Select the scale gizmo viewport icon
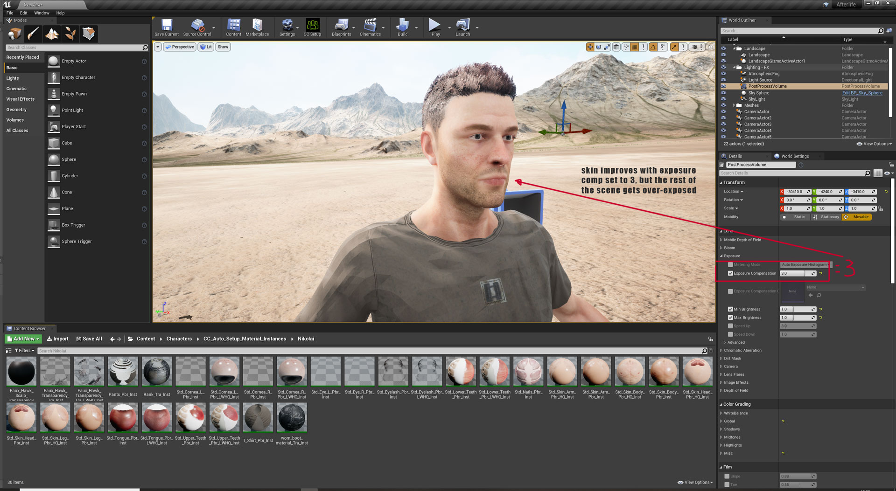Image resolution: width=896 pixels, height=491 pixels. (x=607, y=47)
